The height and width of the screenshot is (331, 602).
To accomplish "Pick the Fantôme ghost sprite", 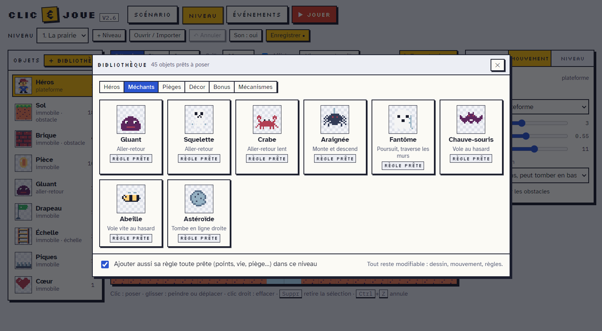I will 403,119.
